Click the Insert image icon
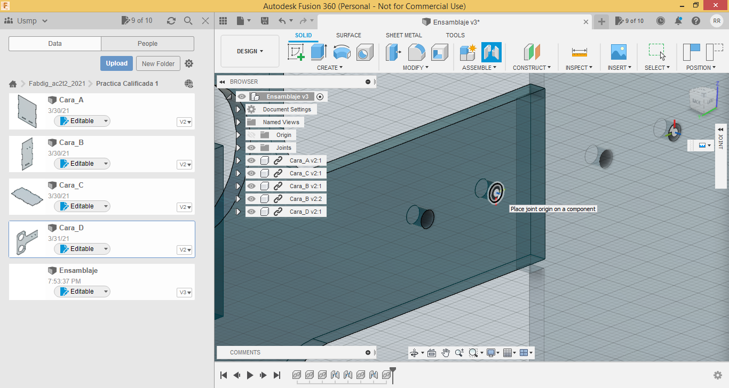729x388 pixels. coord(619,52)
